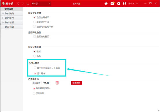Open the settings gear icon
160x112 pixels.
click(x=118, y=4)
